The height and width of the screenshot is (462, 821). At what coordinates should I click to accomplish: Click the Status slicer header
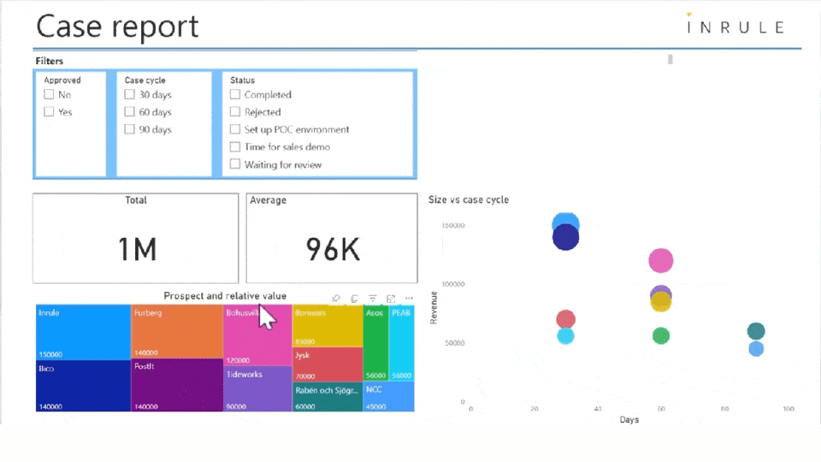242,80
